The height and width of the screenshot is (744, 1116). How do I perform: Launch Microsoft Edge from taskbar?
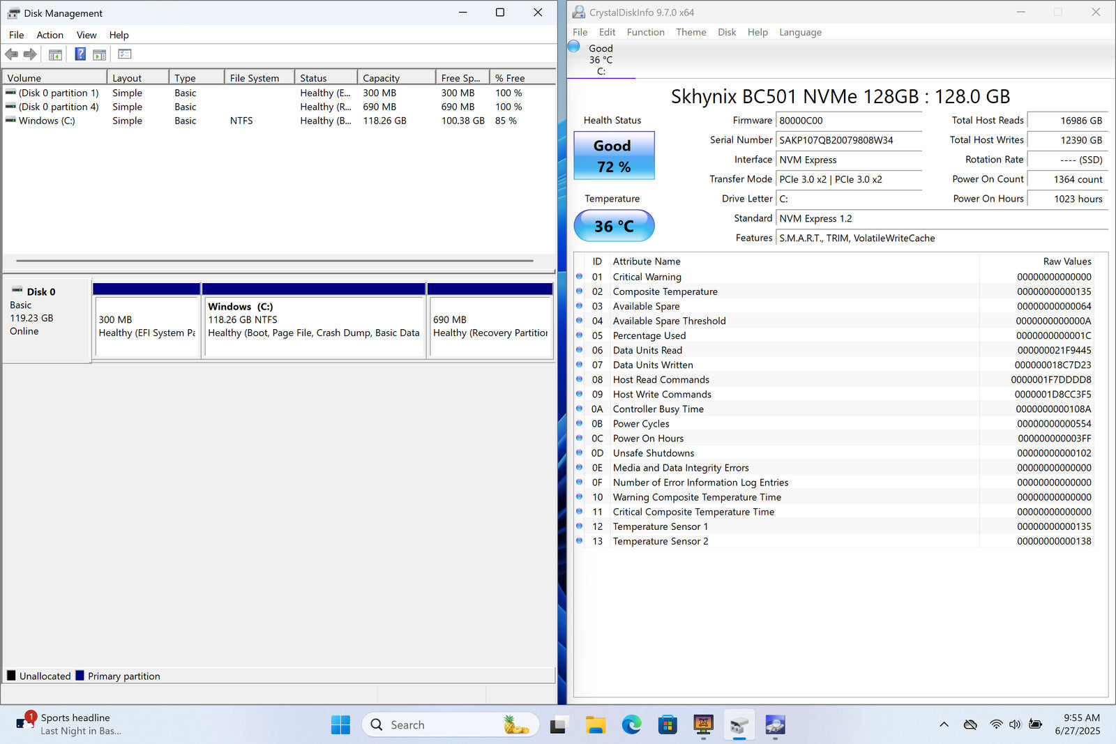(x=631, y=725)
